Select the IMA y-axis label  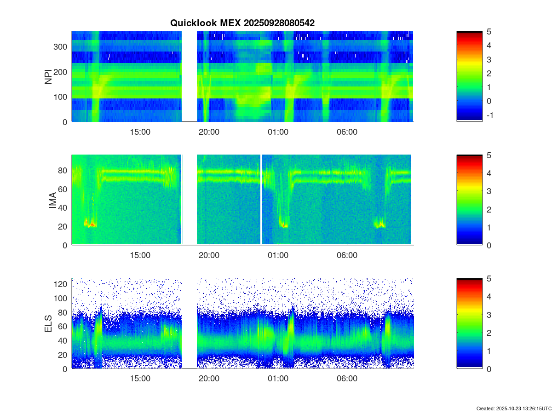point(52,200)
